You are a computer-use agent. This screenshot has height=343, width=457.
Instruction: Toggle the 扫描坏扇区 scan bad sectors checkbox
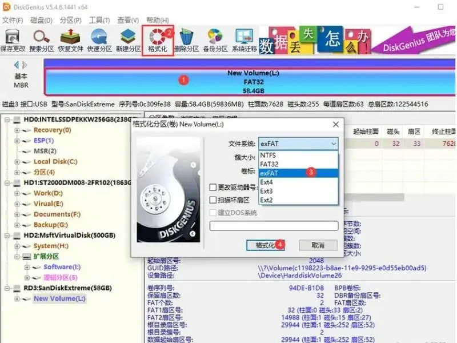click(213, 200)
